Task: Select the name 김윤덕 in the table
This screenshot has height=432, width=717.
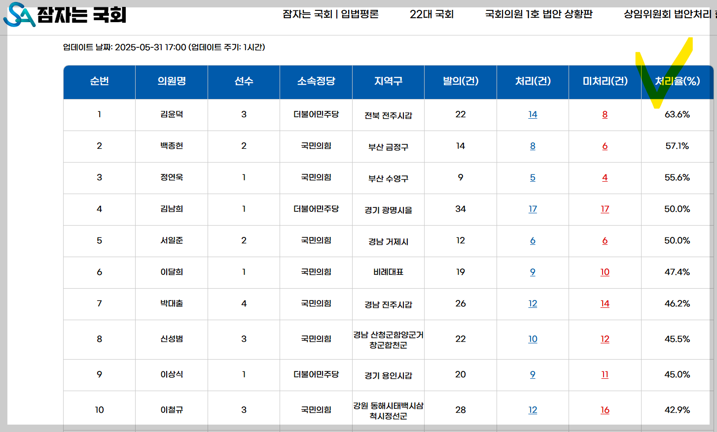Action: tap(172, 114)
